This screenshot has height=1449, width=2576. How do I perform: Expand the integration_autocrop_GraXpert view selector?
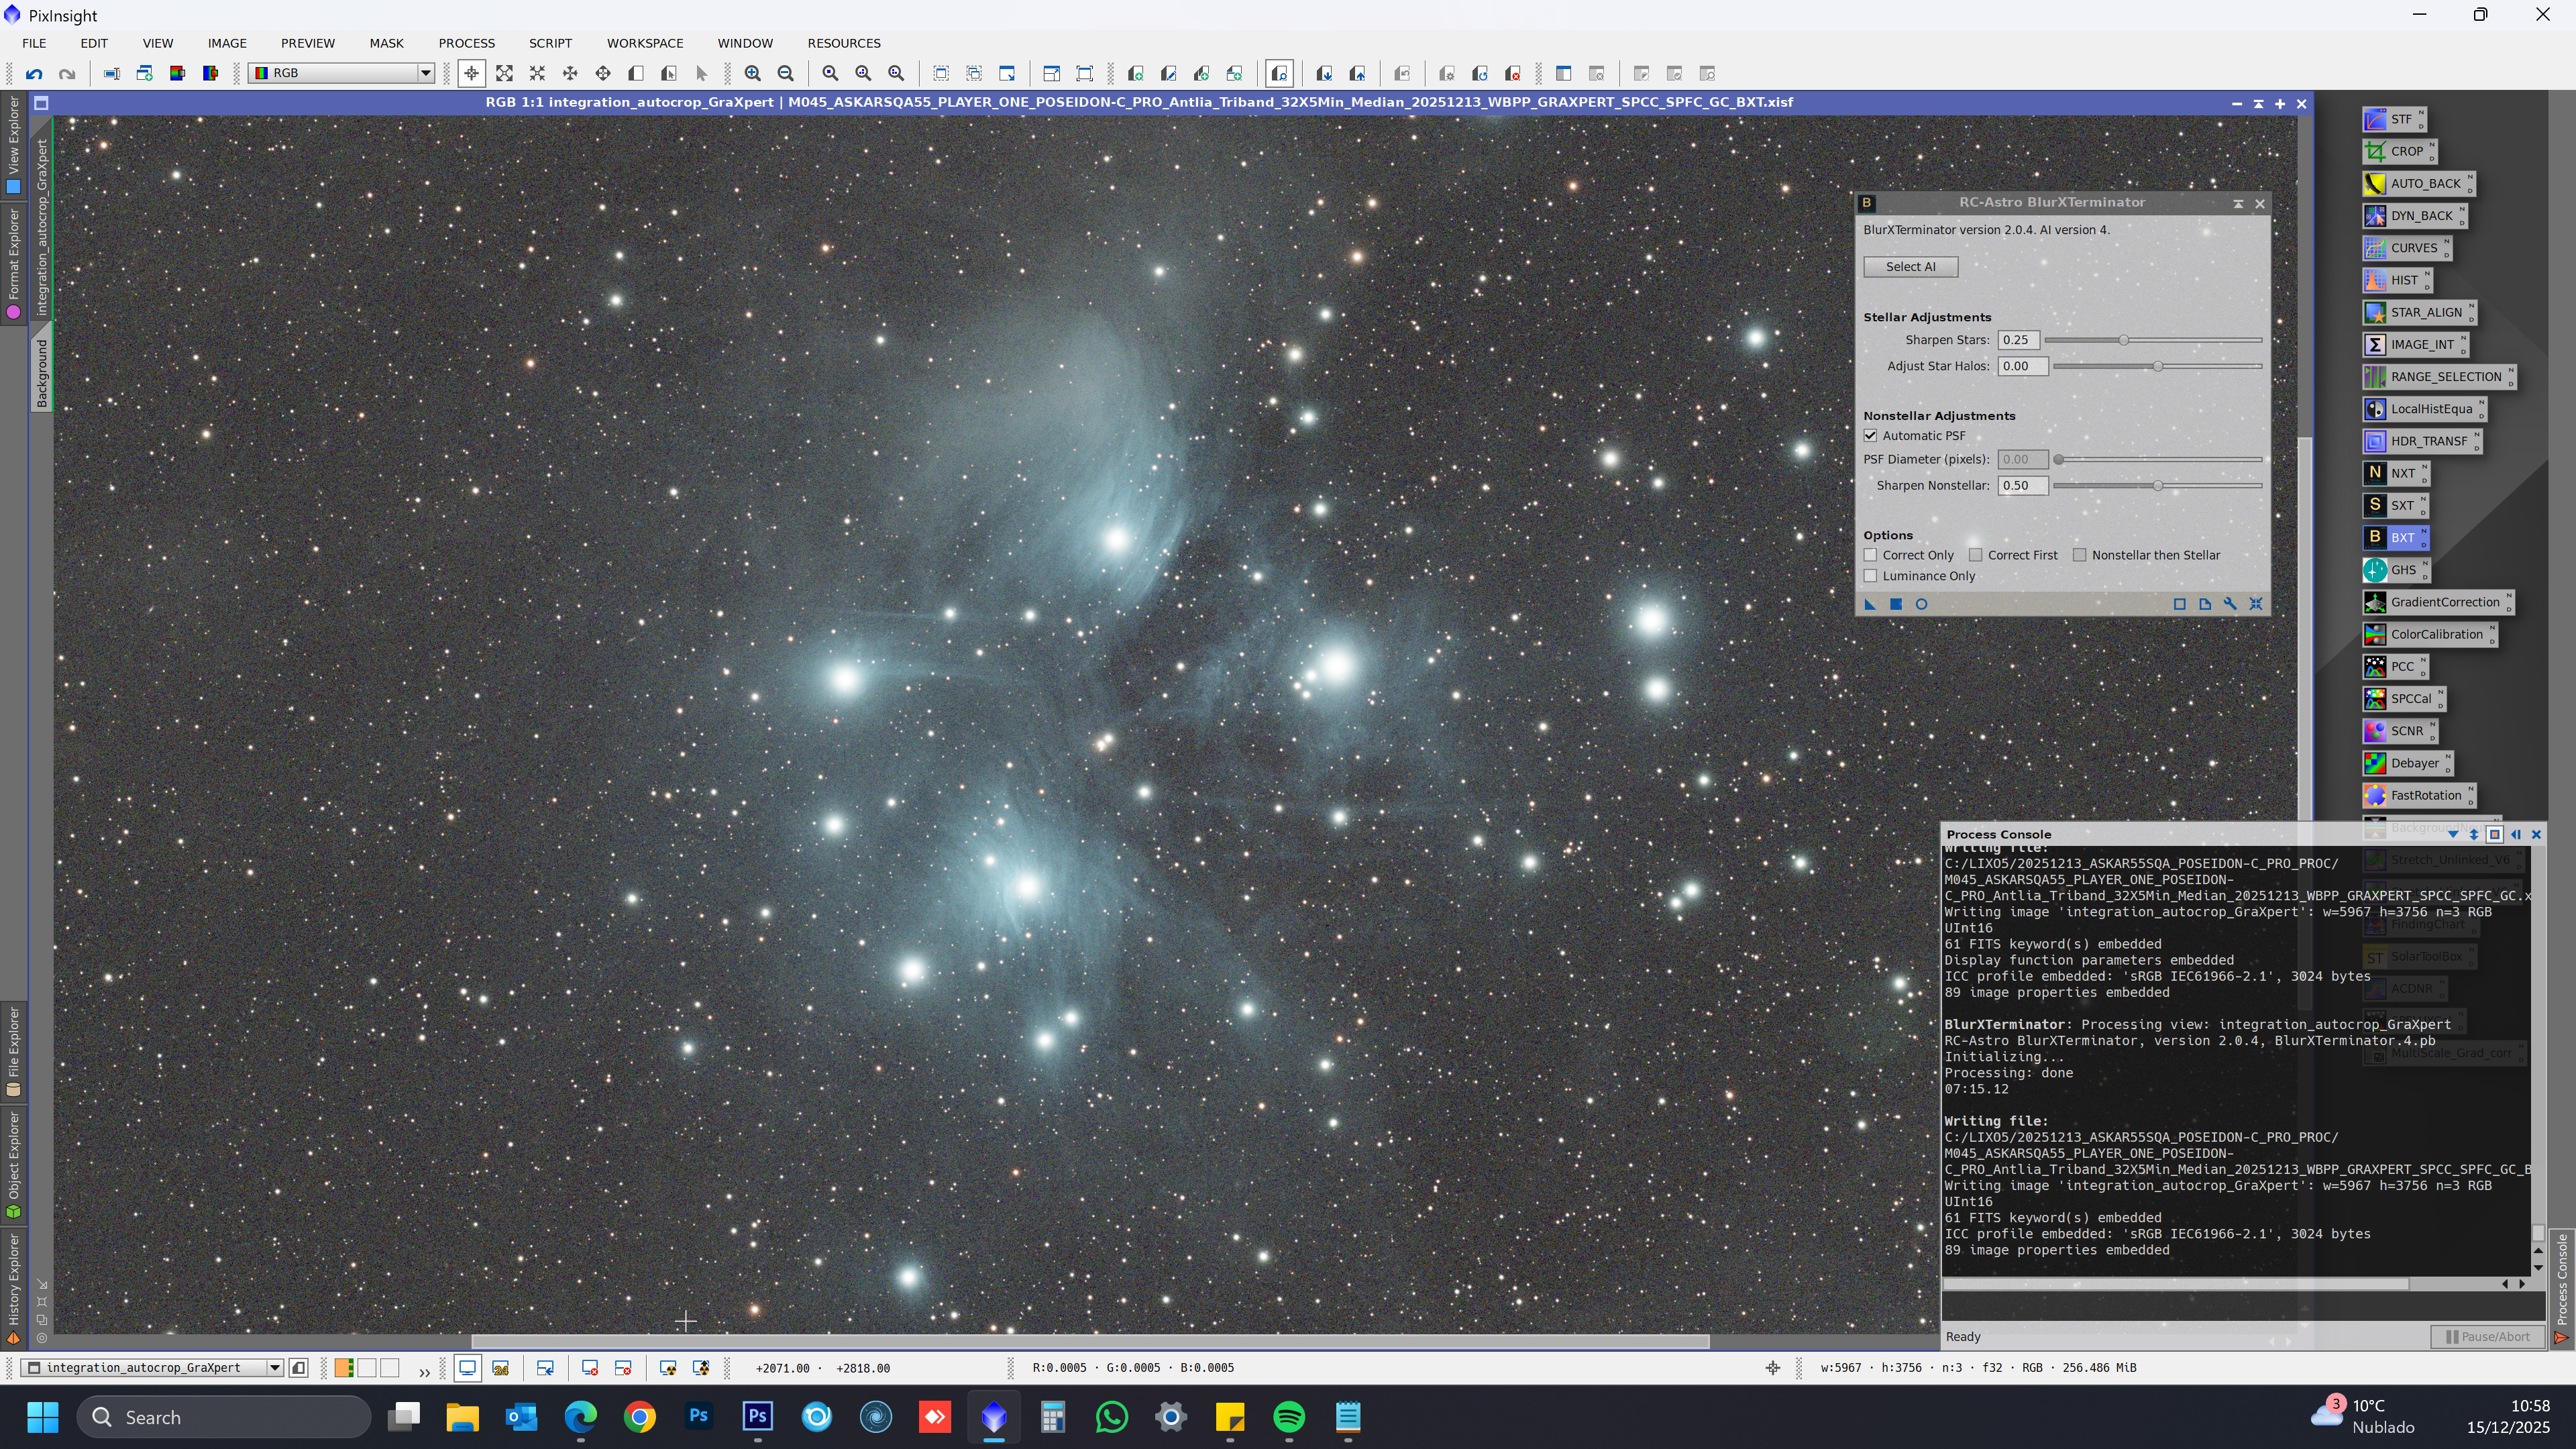point(274,1368)
